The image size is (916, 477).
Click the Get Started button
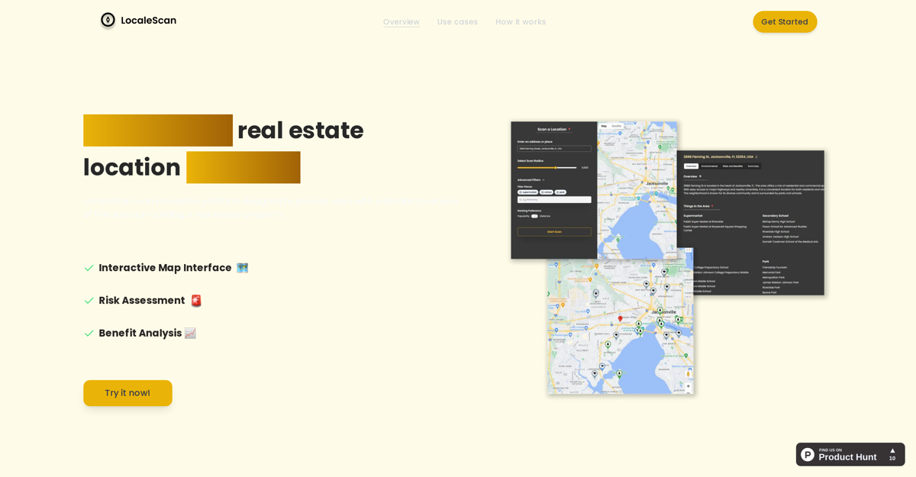pos(785,21)
